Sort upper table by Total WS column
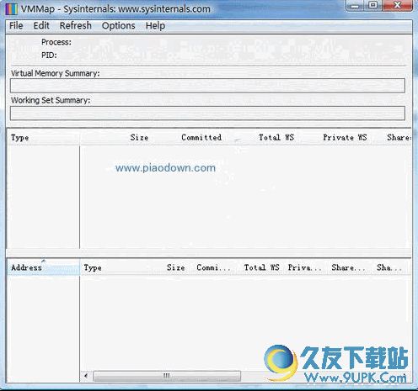This screenshot has width=418, height=391. point(276,138)
